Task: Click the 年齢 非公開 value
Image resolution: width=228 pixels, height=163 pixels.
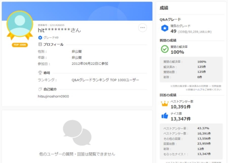Action: coord(77,57)
